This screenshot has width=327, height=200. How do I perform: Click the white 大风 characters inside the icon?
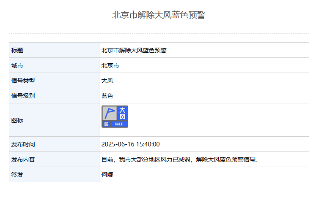(122, 113)
